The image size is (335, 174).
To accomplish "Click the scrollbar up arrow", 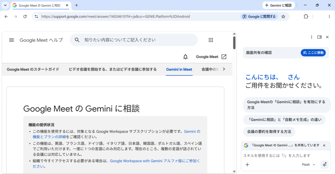I will [234, 34].
